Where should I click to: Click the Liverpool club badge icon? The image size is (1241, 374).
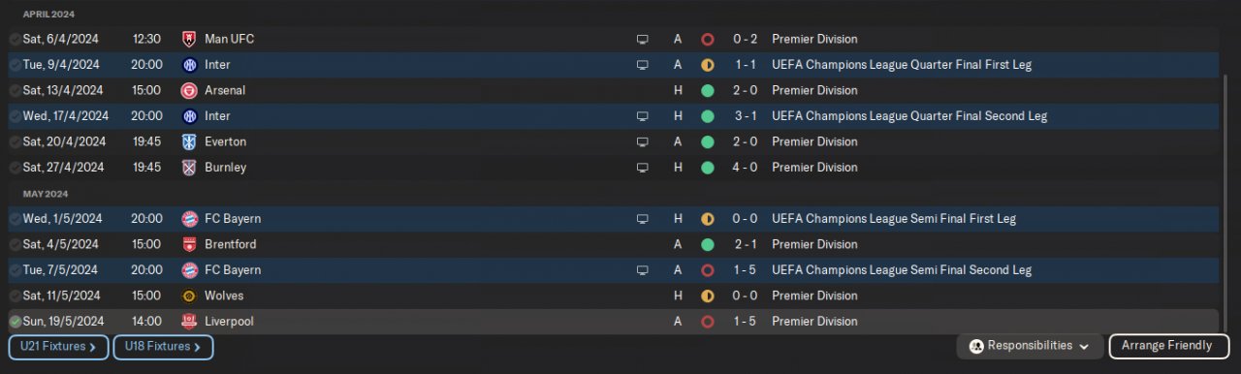coord(189,322)
